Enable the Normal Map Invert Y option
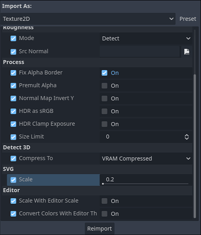This screenshot has height=235, width=201. point(105,99)
